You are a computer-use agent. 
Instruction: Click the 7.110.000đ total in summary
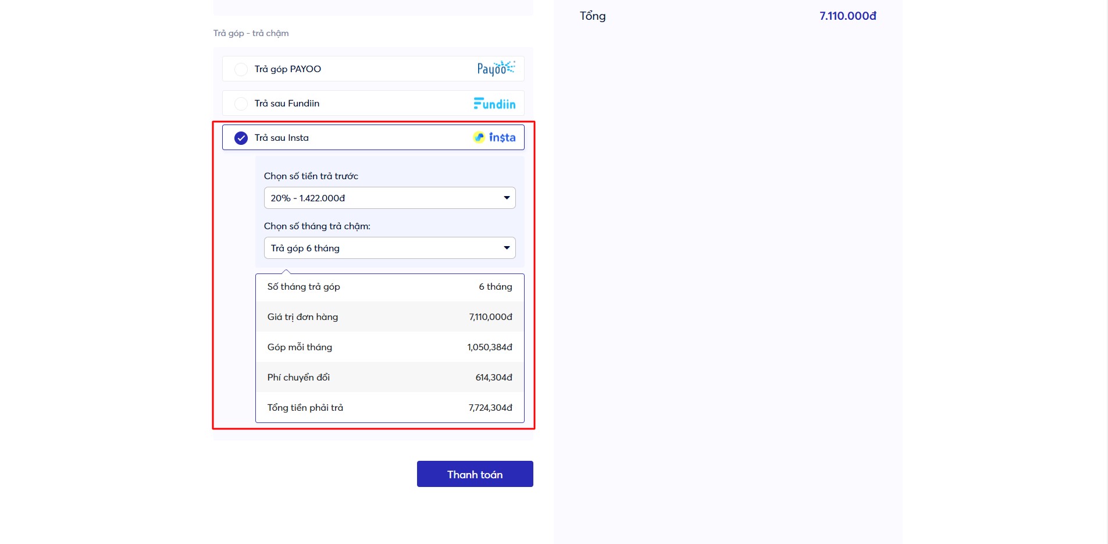click(x=848, y=16)
